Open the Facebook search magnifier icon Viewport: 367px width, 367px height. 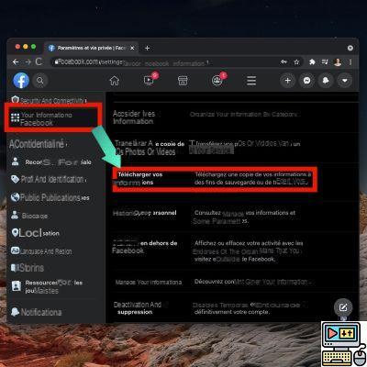[40, 81]
